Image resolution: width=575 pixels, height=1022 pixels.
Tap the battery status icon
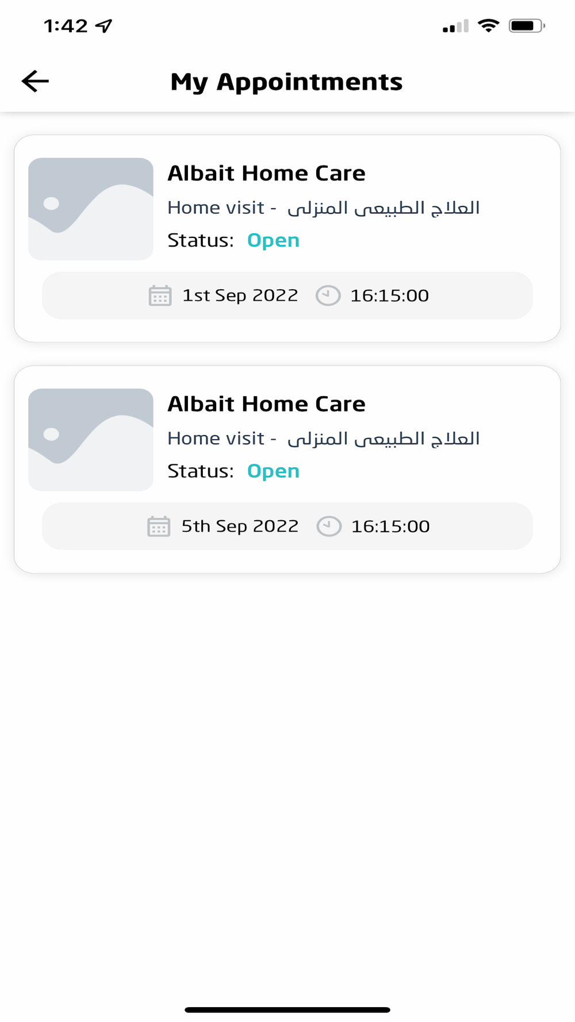pos(526,26)
